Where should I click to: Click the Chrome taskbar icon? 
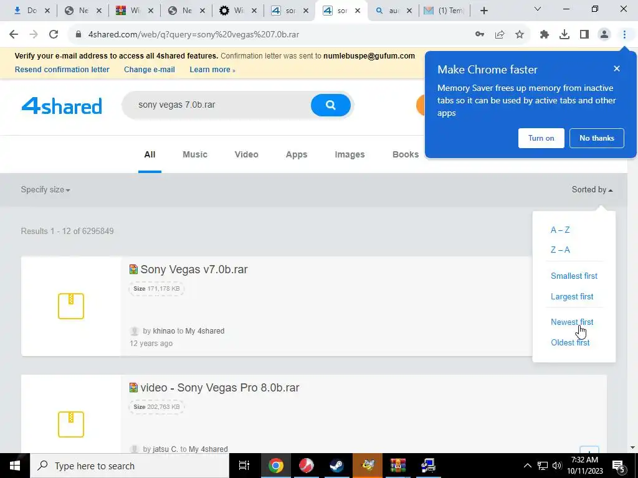[x=275, y=466]
